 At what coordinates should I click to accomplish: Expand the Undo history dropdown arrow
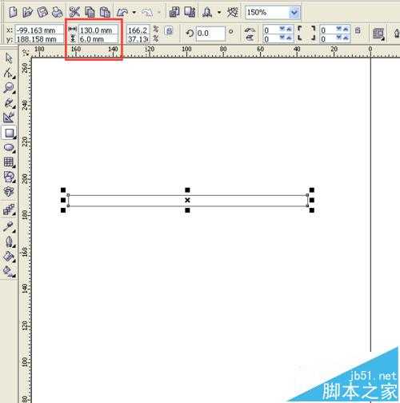click(x=134, y=12)
